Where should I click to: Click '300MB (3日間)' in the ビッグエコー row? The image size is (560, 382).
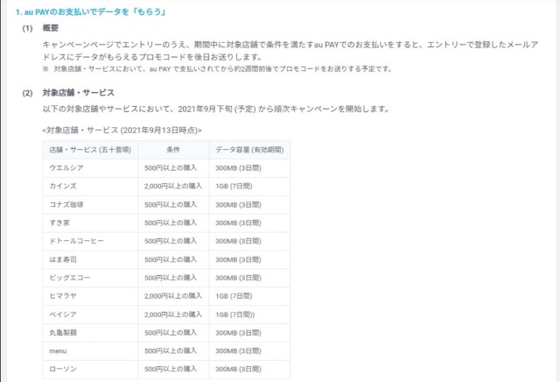pyautogui.click(x=238, y=278)
